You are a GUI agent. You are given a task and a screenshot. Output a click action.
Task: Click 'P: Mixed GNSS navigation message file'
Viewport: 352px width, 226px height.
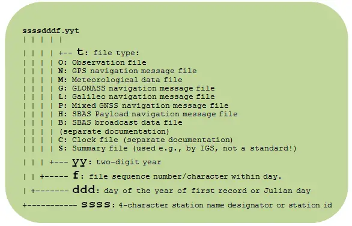point(144,106)
